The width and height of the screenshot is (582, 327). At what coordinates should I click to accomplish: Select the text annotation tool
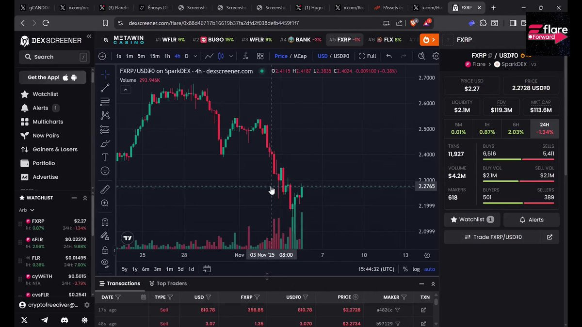point(105,157)
